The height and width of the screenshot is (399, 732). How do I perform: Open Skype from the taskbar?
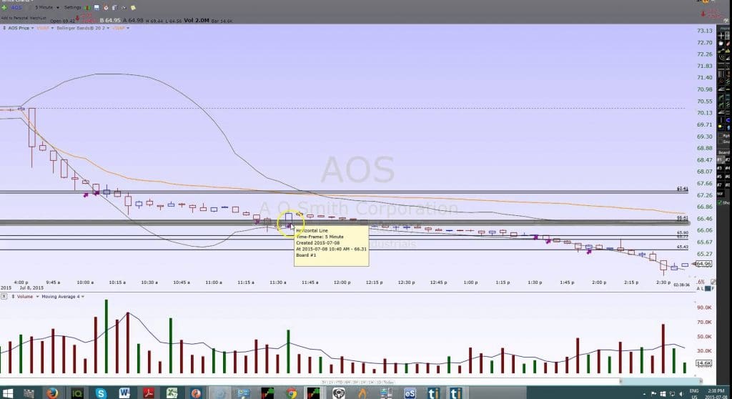click(x=100, y=393)
